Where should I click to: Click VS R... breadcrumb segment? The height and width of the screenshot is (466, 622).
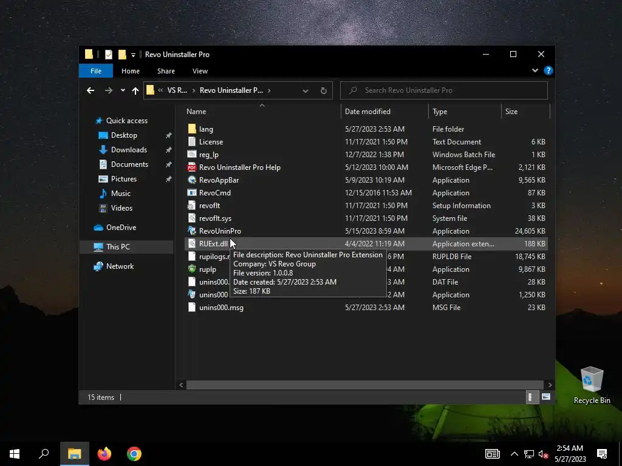click(177, 90)
